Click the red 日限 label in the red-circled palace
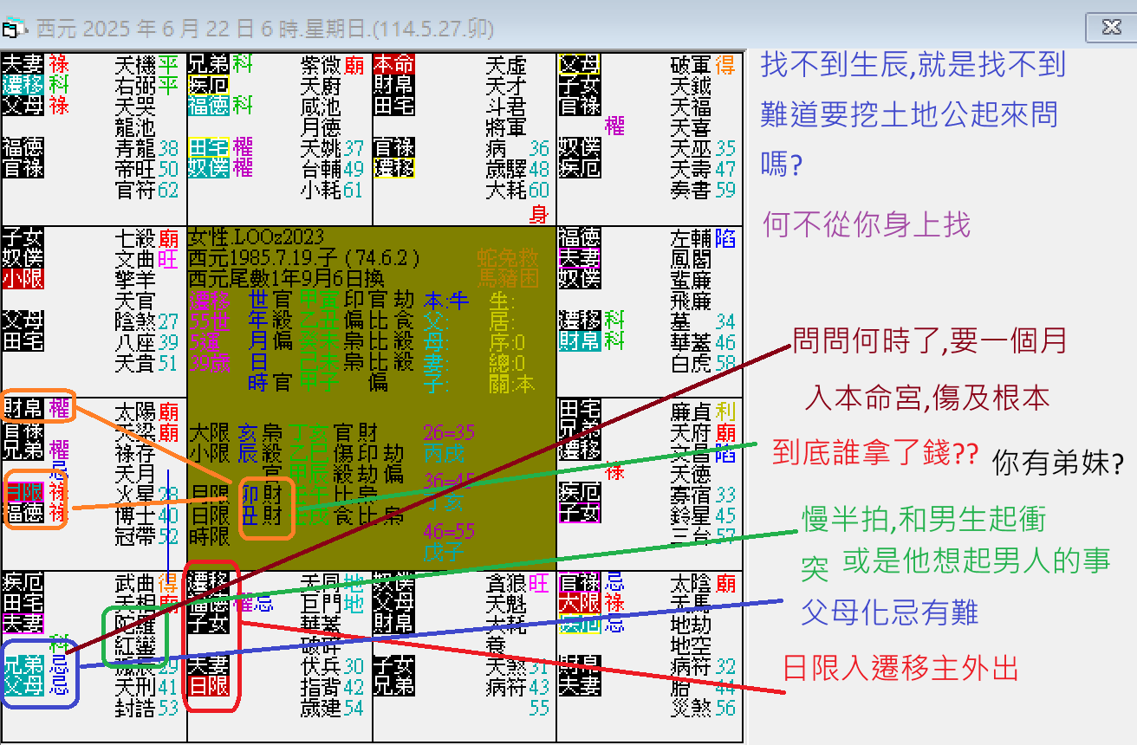The width and height of the screenshot is (1137, 745). pyautogui.click(x=210, y=687)
